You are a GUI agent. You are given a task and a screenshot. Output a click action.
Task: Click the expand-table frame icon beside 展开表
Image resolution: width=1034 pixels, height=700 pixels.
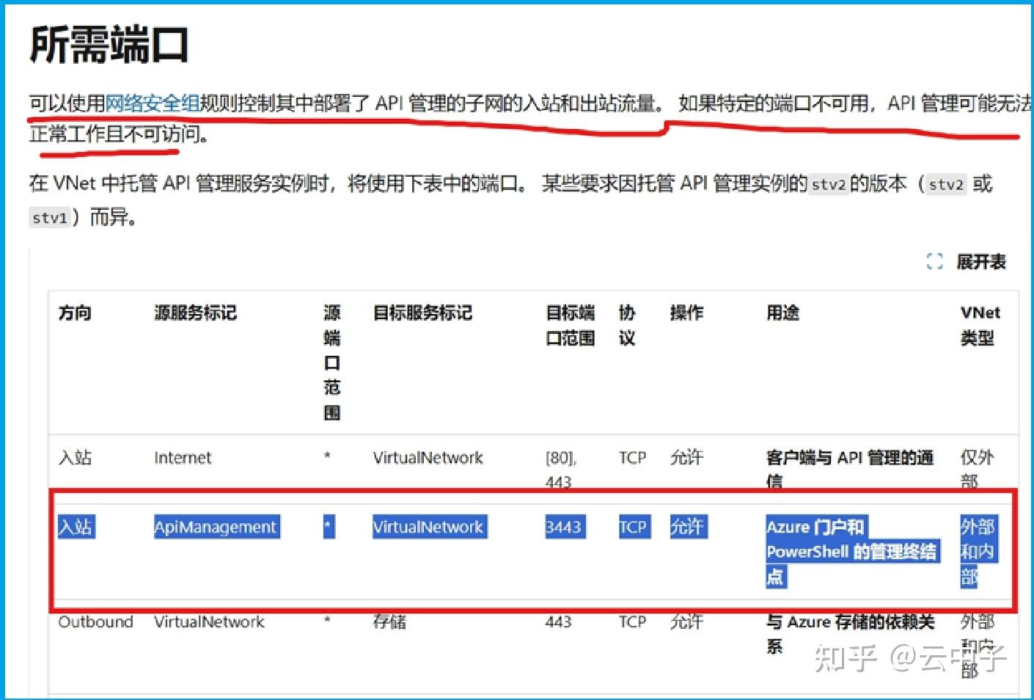pos(934,262)
